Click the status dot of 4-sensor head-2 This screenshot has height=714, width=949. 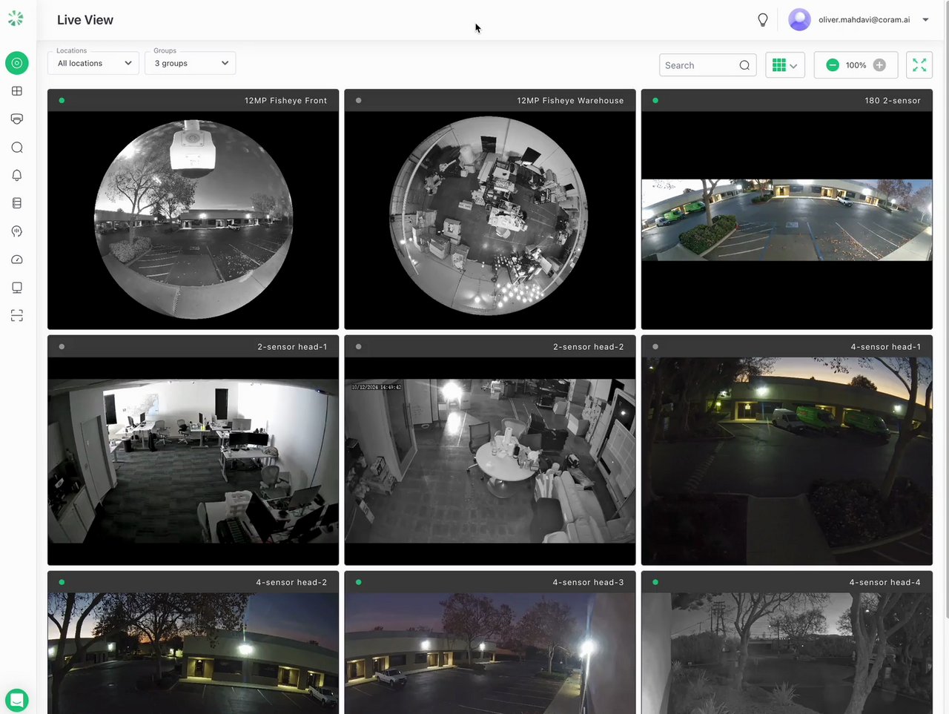click(x=62, y=582)
